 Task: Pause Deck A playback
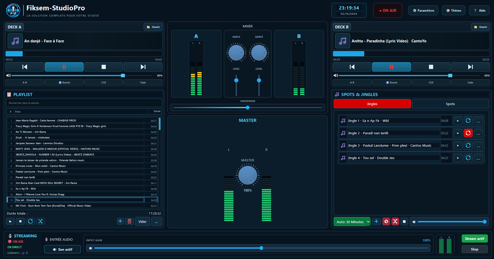pos(64,67)
